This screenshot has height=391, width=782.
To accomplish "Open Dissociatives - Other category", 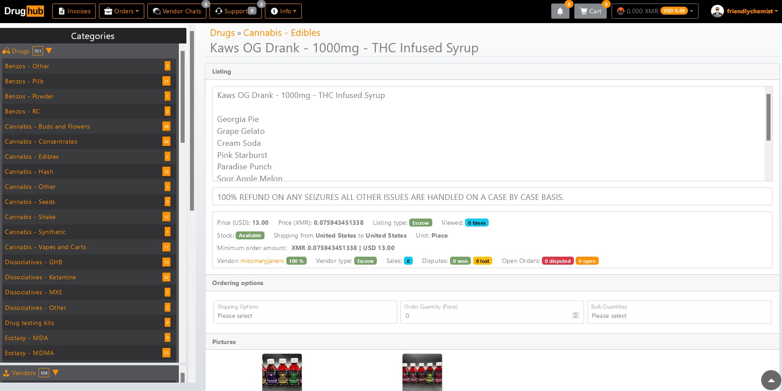I will [x=89, y=308].
